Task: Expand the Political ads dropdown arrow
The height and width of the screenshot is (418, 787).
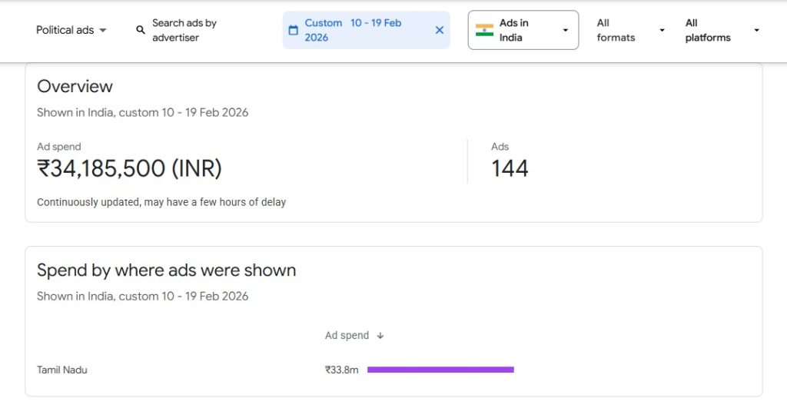Action: (x=103, y=30)
